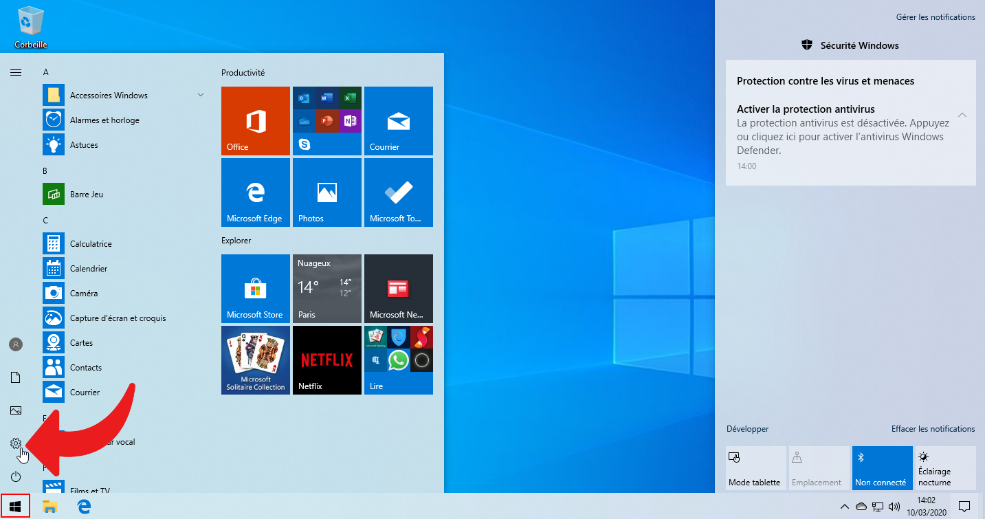Image resolution: width=985 pixels, height=519 pixels.
Task: Open Activer la protection antivirus notification
Action: coord(850,137)
